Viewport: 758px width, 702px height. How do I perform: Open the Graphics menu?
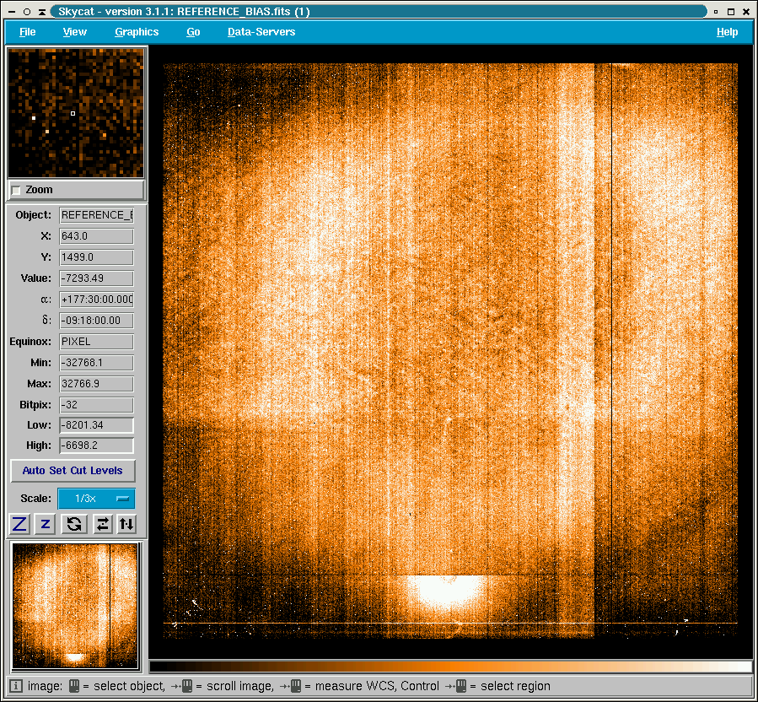click(x=137, y=32)
